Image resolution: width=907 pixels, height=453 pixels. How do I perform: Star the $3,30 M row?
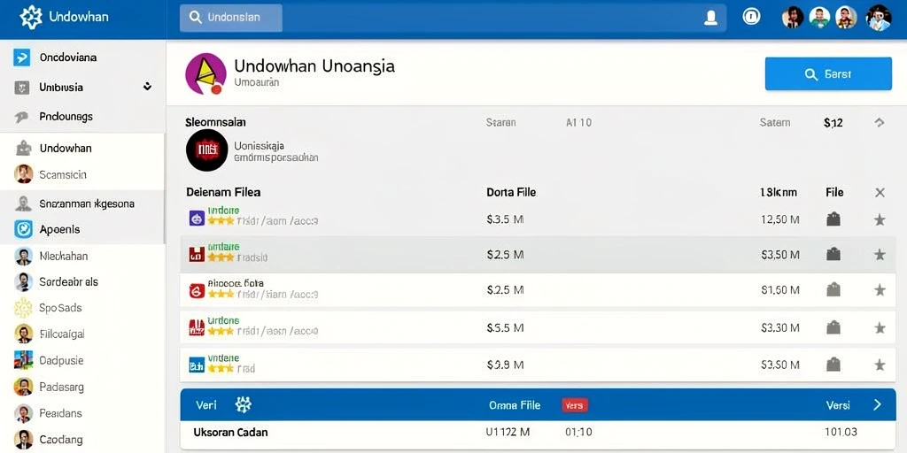click(x=880, y=327)
